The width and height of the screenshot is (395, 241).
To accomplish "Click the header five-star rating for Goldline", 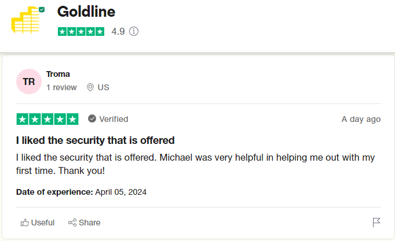I will (x=81, y=31).
